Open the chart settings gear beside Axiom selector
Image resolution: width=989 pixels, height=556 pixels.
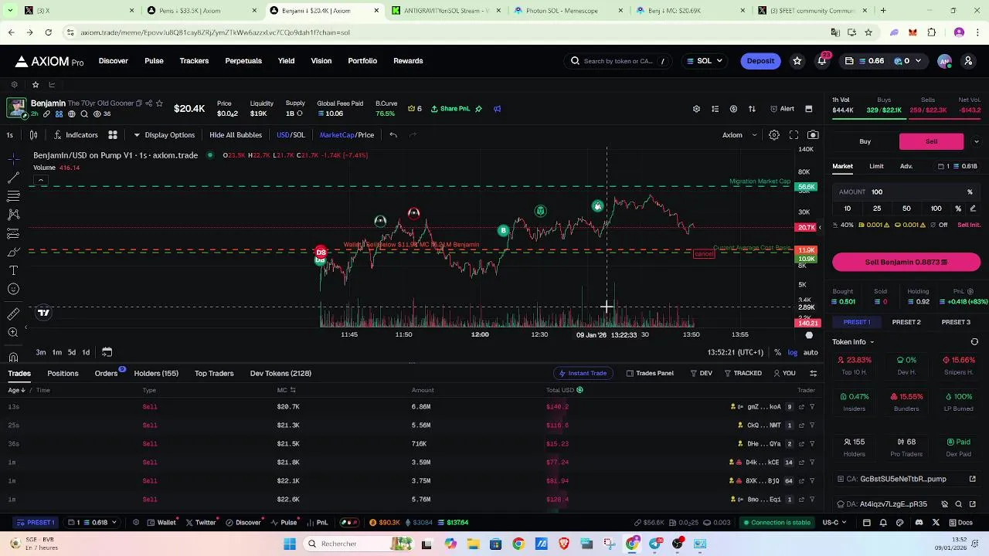click(x=773, y=135)
